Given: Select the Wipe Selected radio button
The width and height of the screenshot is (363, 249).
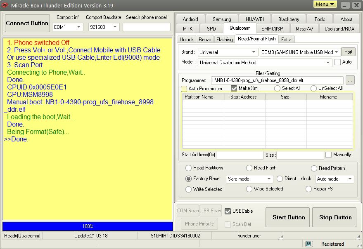Looking at the screenshot, I should pyautogui.click(x=249, y=189).
